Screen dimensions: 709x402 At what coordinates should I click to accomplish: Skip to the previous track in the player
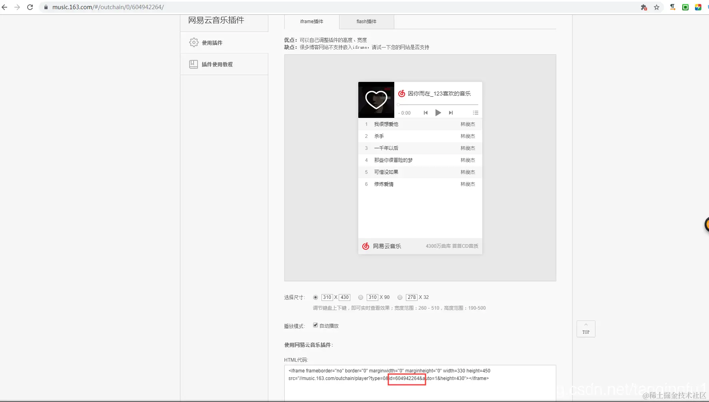[425, 113]
